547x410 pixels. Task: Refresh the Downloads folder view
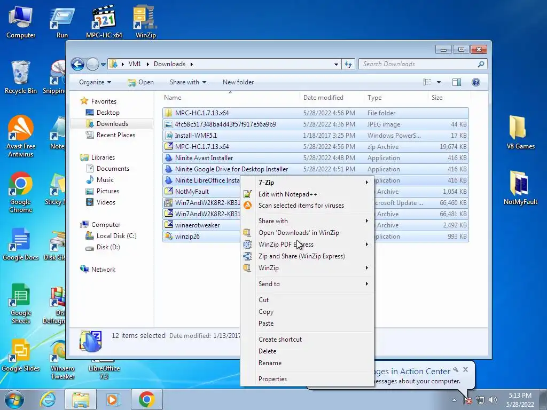348,64
